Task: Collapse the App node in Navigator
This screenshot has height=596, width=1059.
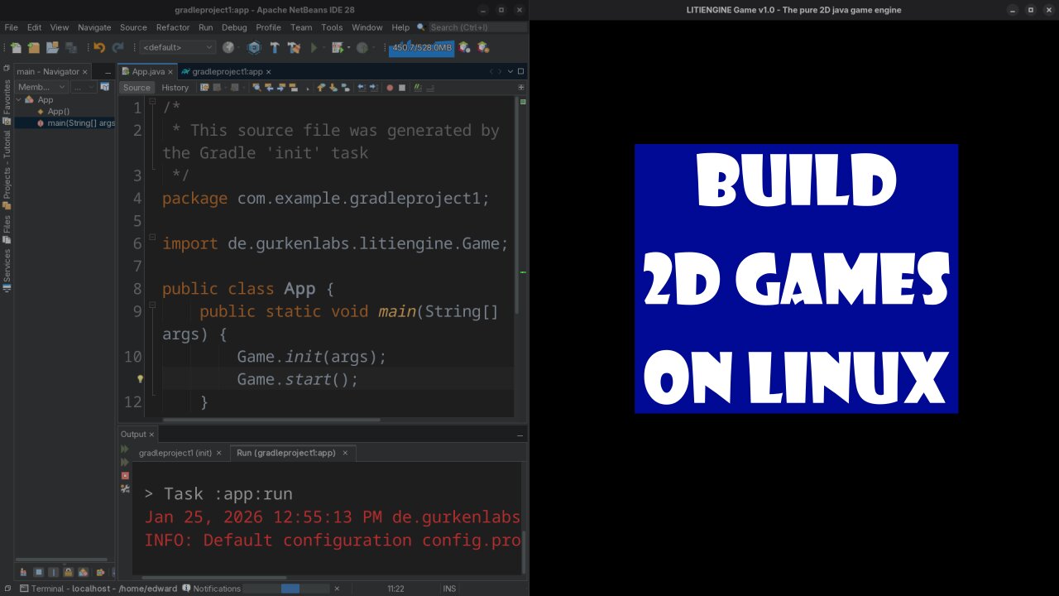Action: click(19, 100)
